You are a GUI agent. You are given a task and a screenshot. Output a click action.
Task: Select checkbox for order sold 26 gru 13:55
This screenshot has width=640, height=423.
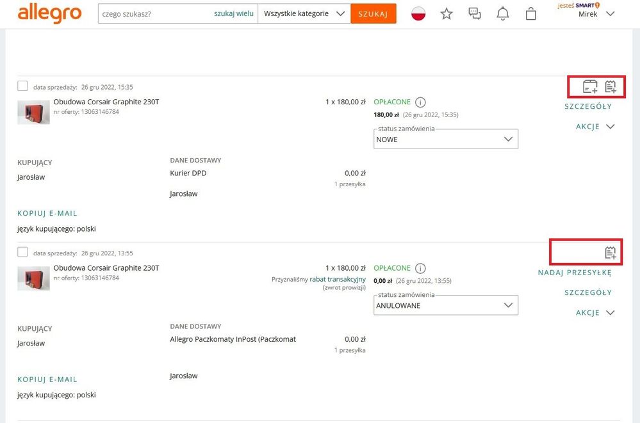point(22,252)
